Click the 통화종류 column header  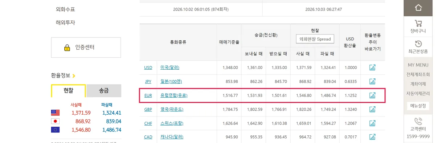[x=178, y=42]
